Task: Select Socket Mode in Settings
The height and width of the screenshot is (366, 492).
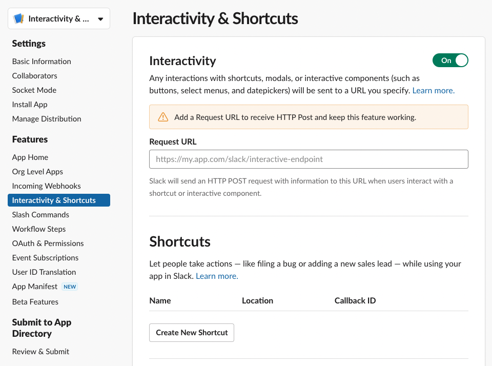Action: [34, 90]
